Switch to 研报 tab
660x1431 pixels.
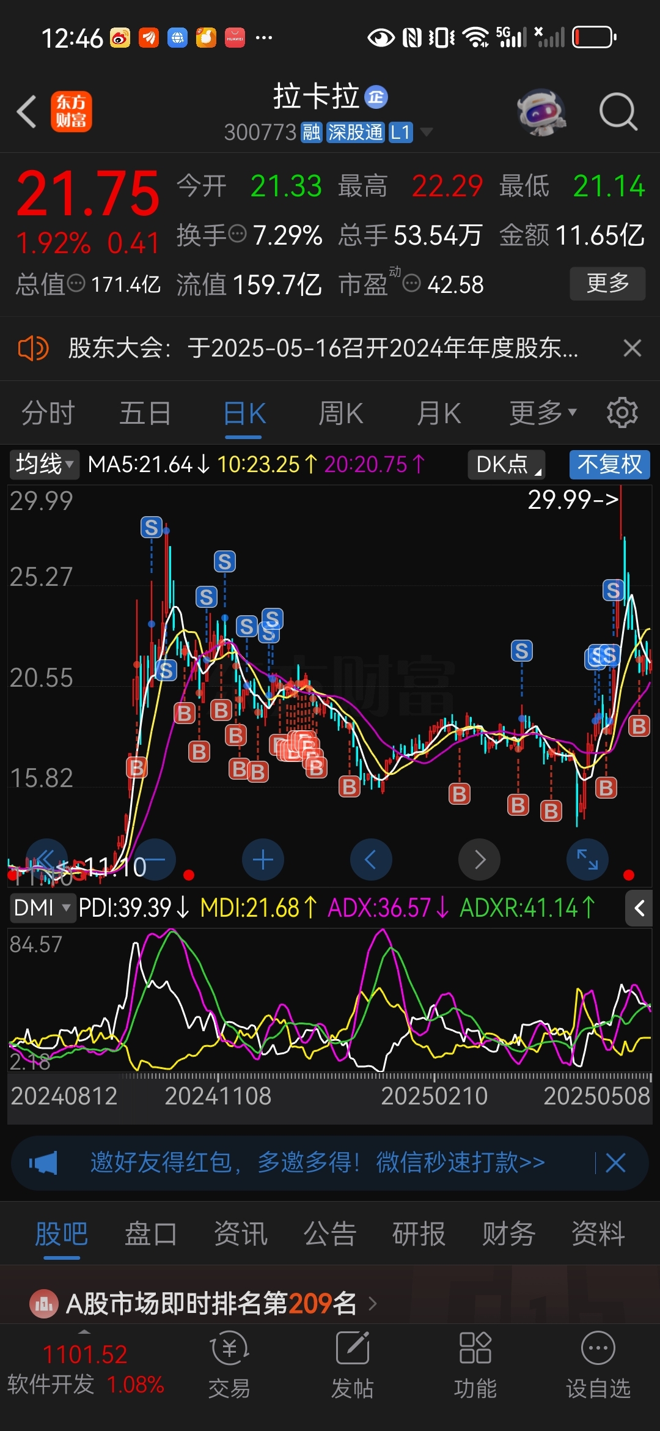point(419,1233)
